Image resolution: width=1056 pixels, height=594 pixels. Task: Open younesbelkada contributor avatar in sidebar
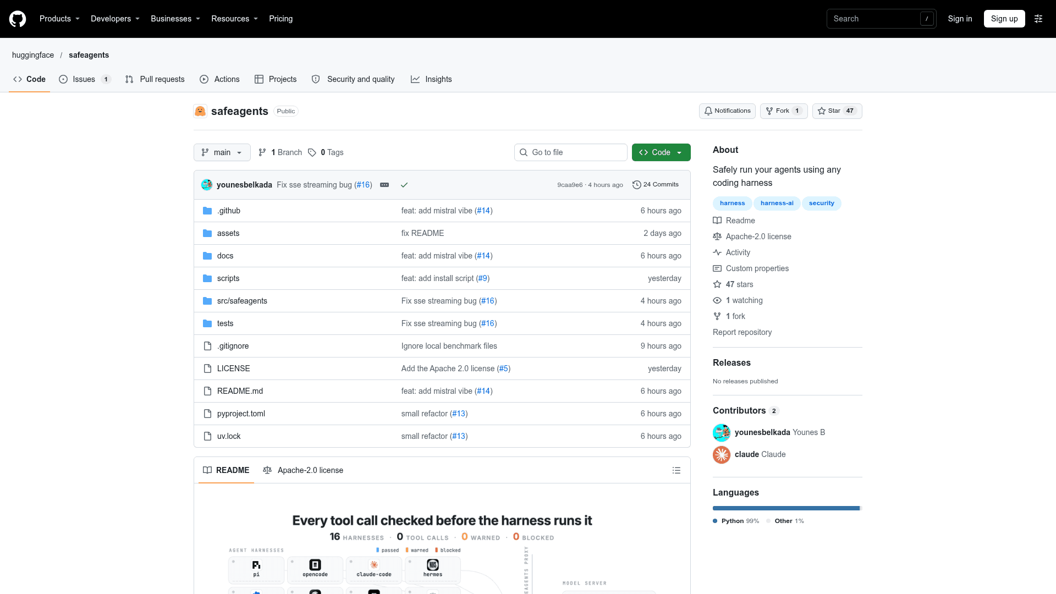[722, 433]
